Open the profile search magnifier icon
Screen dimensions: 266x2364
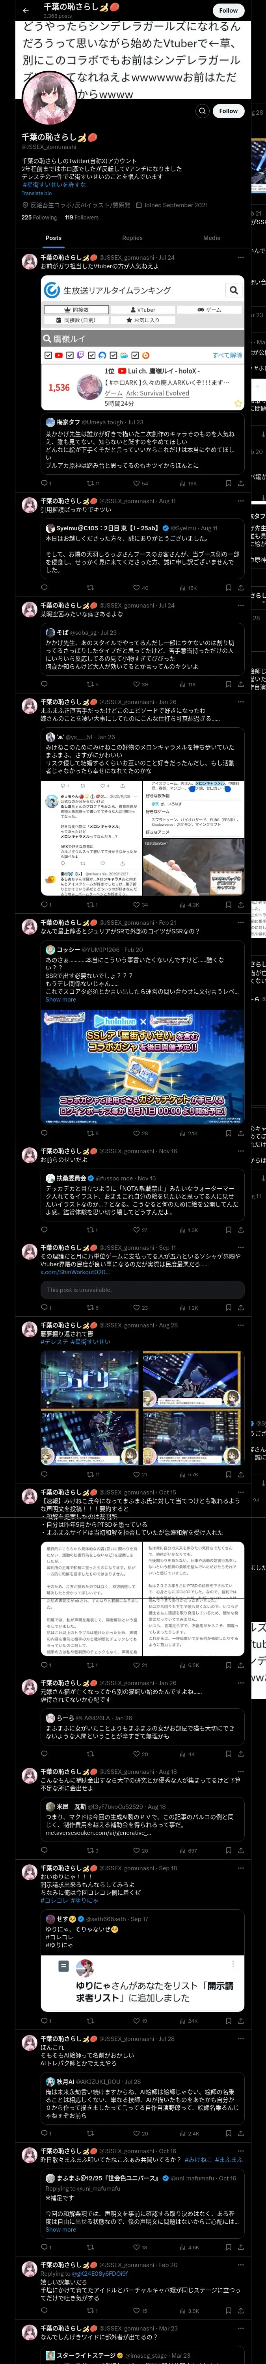(202, 111)
